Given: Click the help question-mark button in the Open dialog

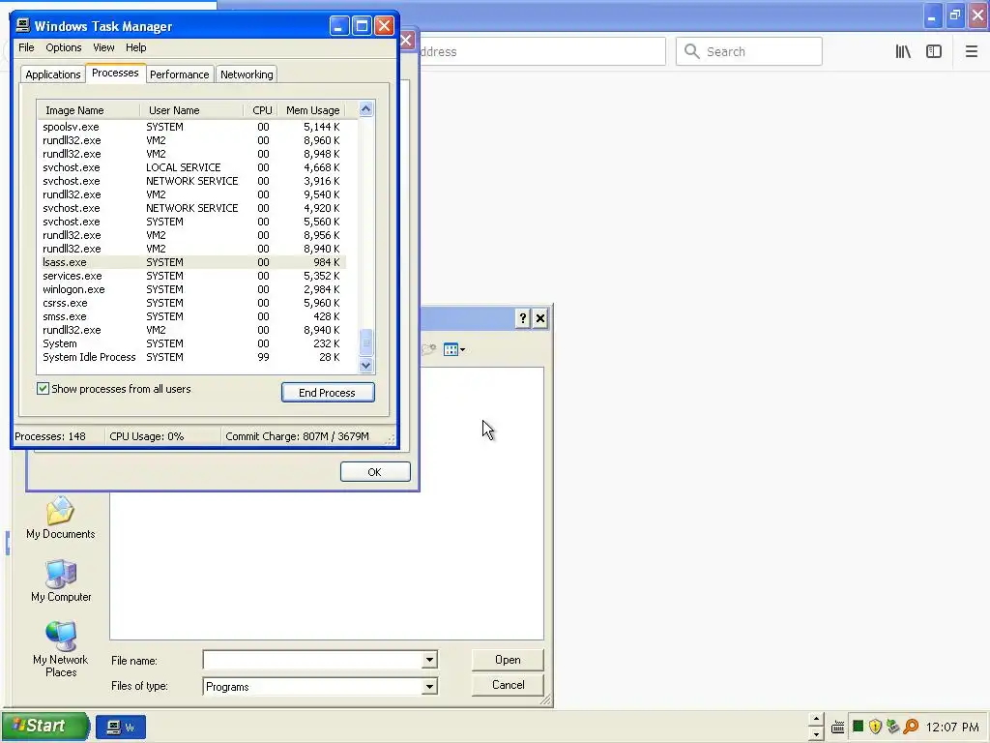Looking at the screenshot, I should point(522,318).
